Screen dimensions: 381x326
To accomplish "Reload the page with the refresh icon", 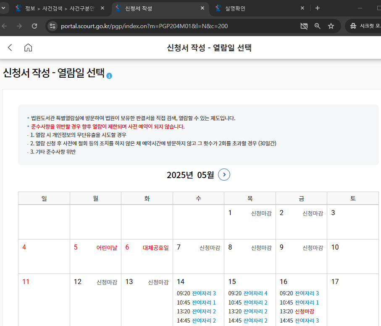I will 35,26.
